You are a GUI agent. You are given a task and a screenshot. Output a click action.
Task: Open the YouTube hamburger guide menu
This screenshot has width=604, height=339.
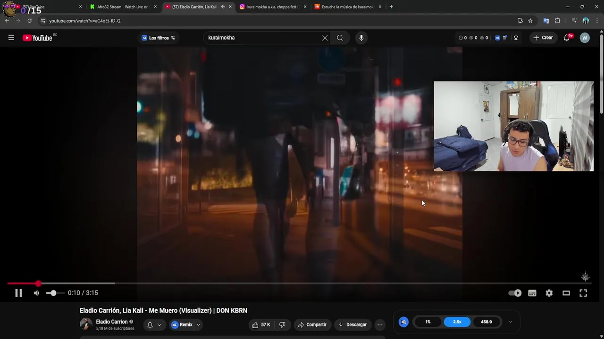pos(11,38)
